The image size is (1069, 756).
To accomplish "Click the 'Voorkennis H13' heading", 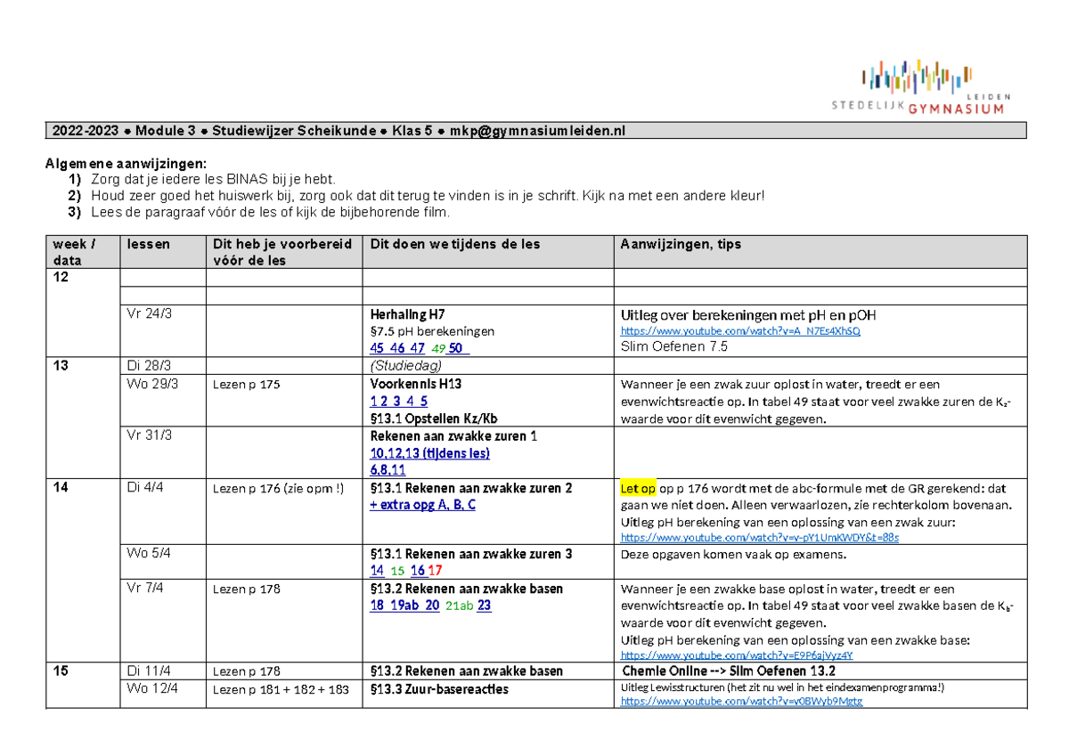I will [x=415, y=384].
